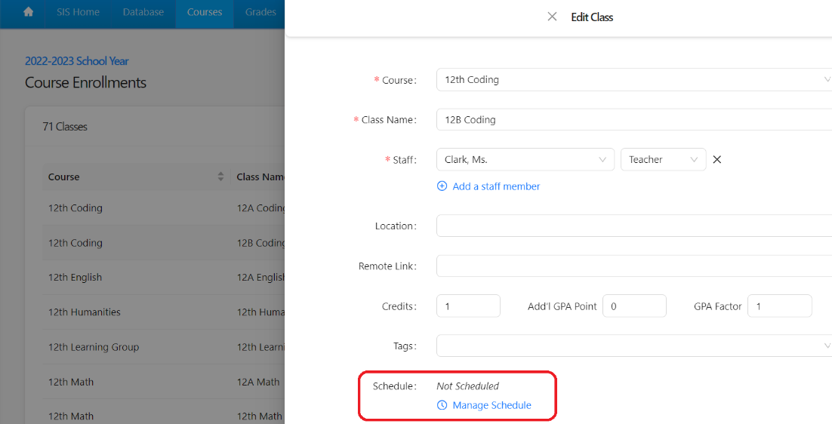
Task: Select the 12th Humanities course row
Action: 163,312
